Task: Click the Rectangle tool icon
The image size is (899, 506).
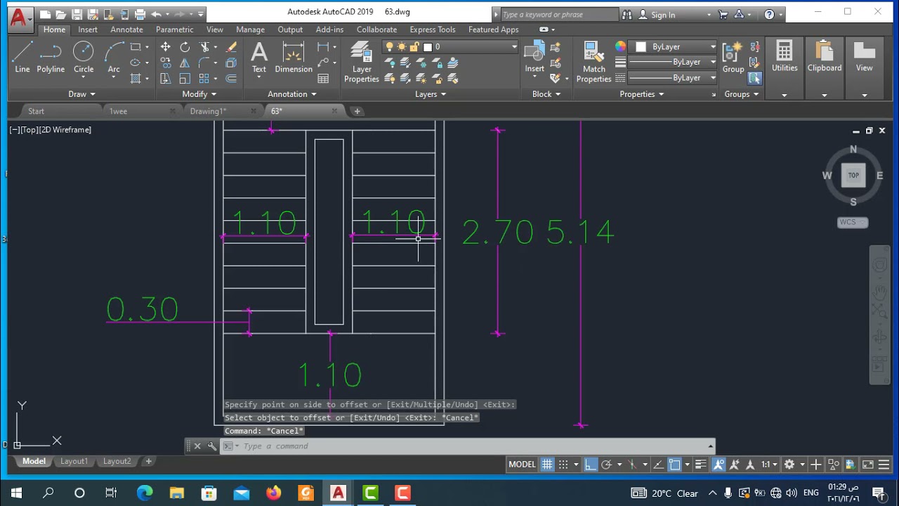Action: (x=136, y=47)
